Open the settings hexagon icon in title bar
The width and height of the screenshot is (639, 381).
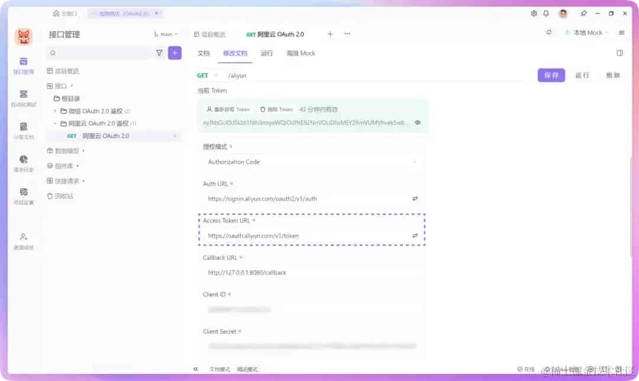[x=534, y=14]
